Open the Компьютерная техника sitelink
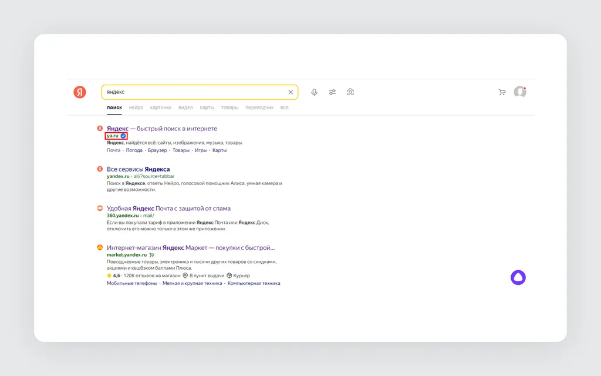Screen dimensions: 601x376 (x=254, y=283)
